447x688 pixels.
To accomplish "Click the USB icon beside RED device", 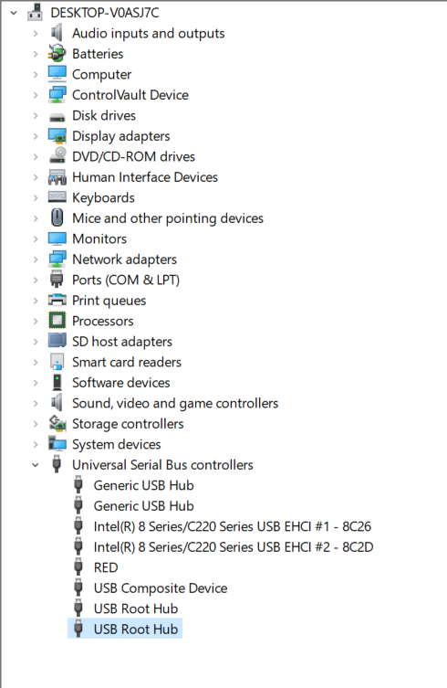I will click(78, 566).
